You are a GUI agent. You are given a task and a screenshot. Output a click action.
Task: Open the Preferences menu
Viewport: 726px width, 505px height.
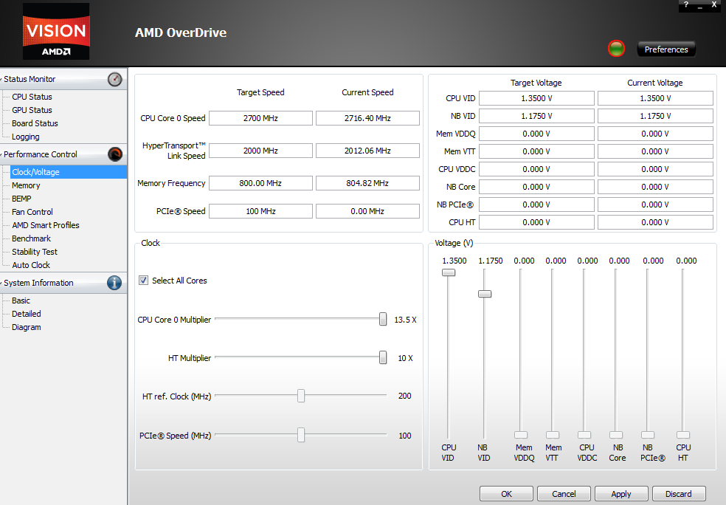pos(666,49)
